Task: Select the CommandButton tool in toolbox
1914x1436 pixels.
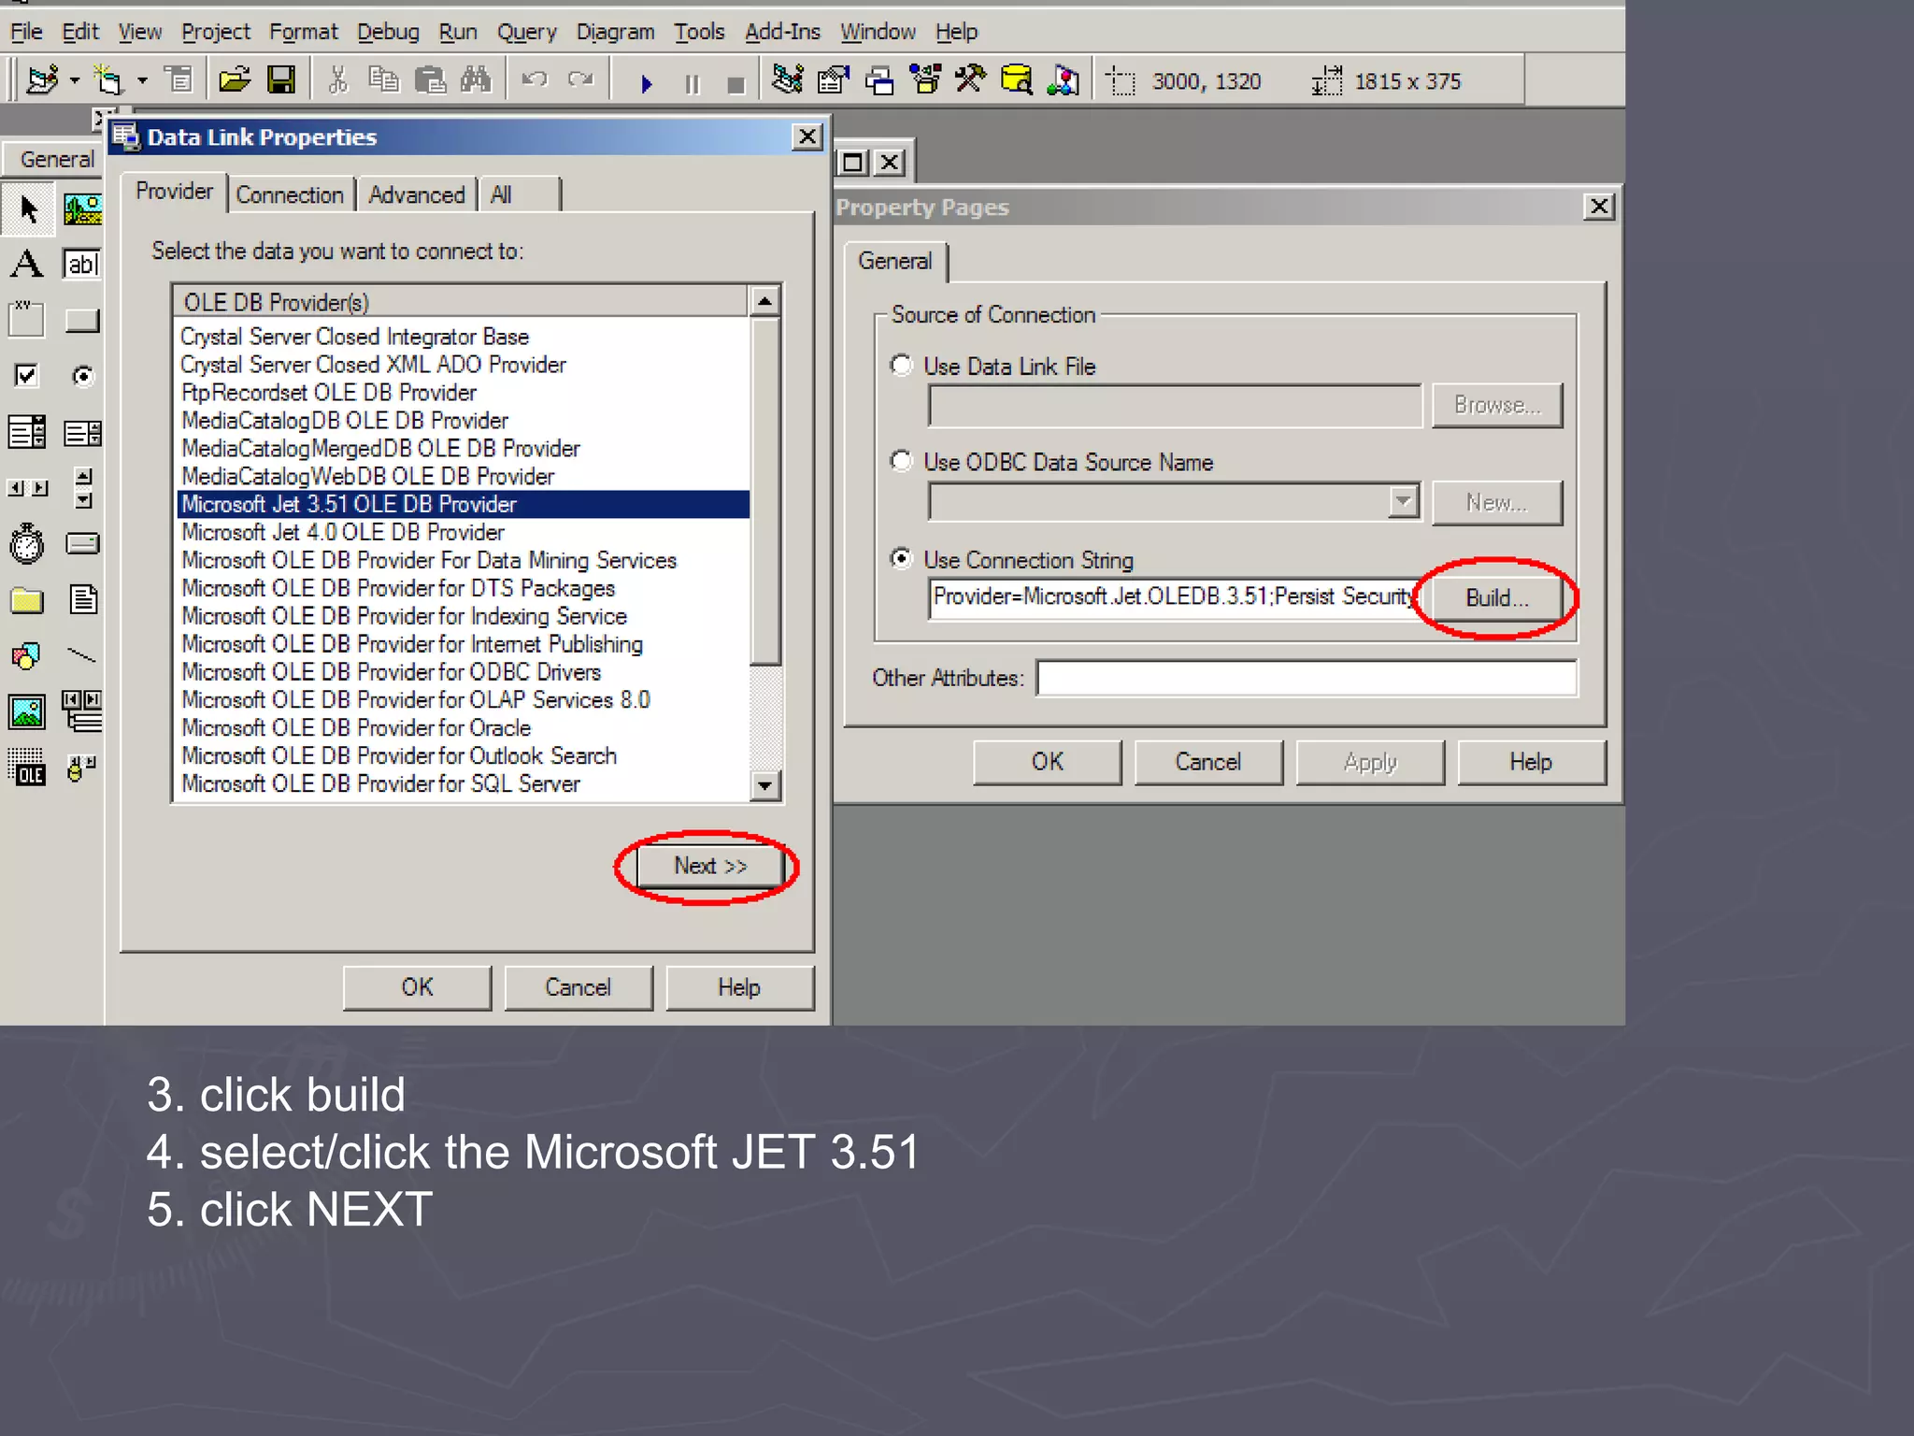Action: point(82,321)
